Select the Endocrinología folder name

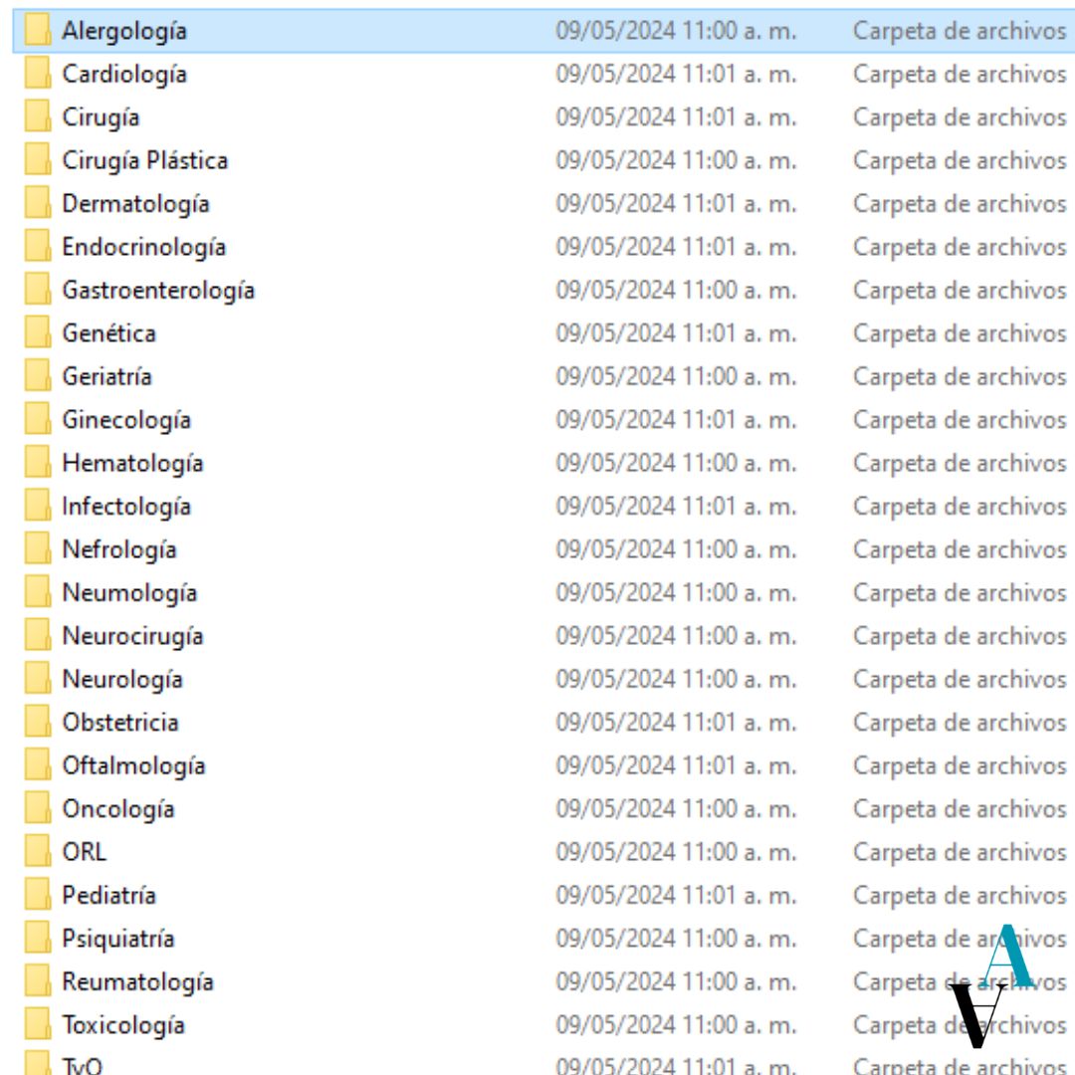click(143, 247)
